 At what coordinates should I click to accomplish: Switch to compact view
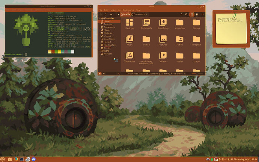click(x=203, y=14)
